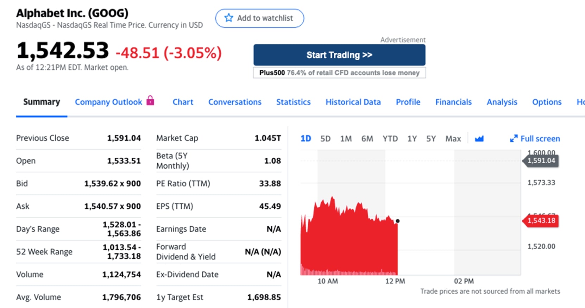The image size is (585, 308).
Task: Click the lock icon next to Company Outlook
Action: click(150, 100)
